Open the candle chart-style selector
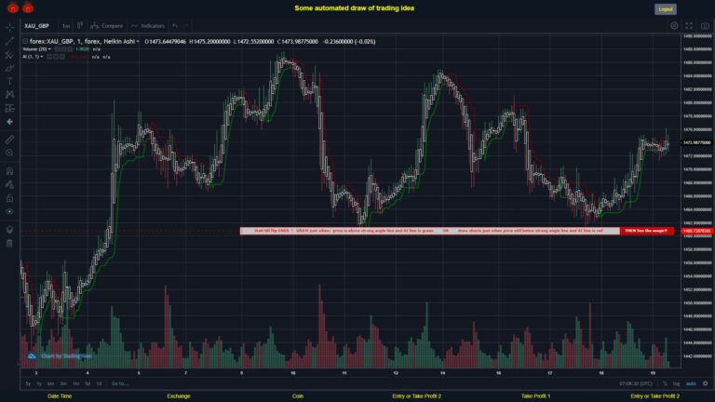Image resolution: width=715 pixels, height=402 pixels. [x=80, y=25]
